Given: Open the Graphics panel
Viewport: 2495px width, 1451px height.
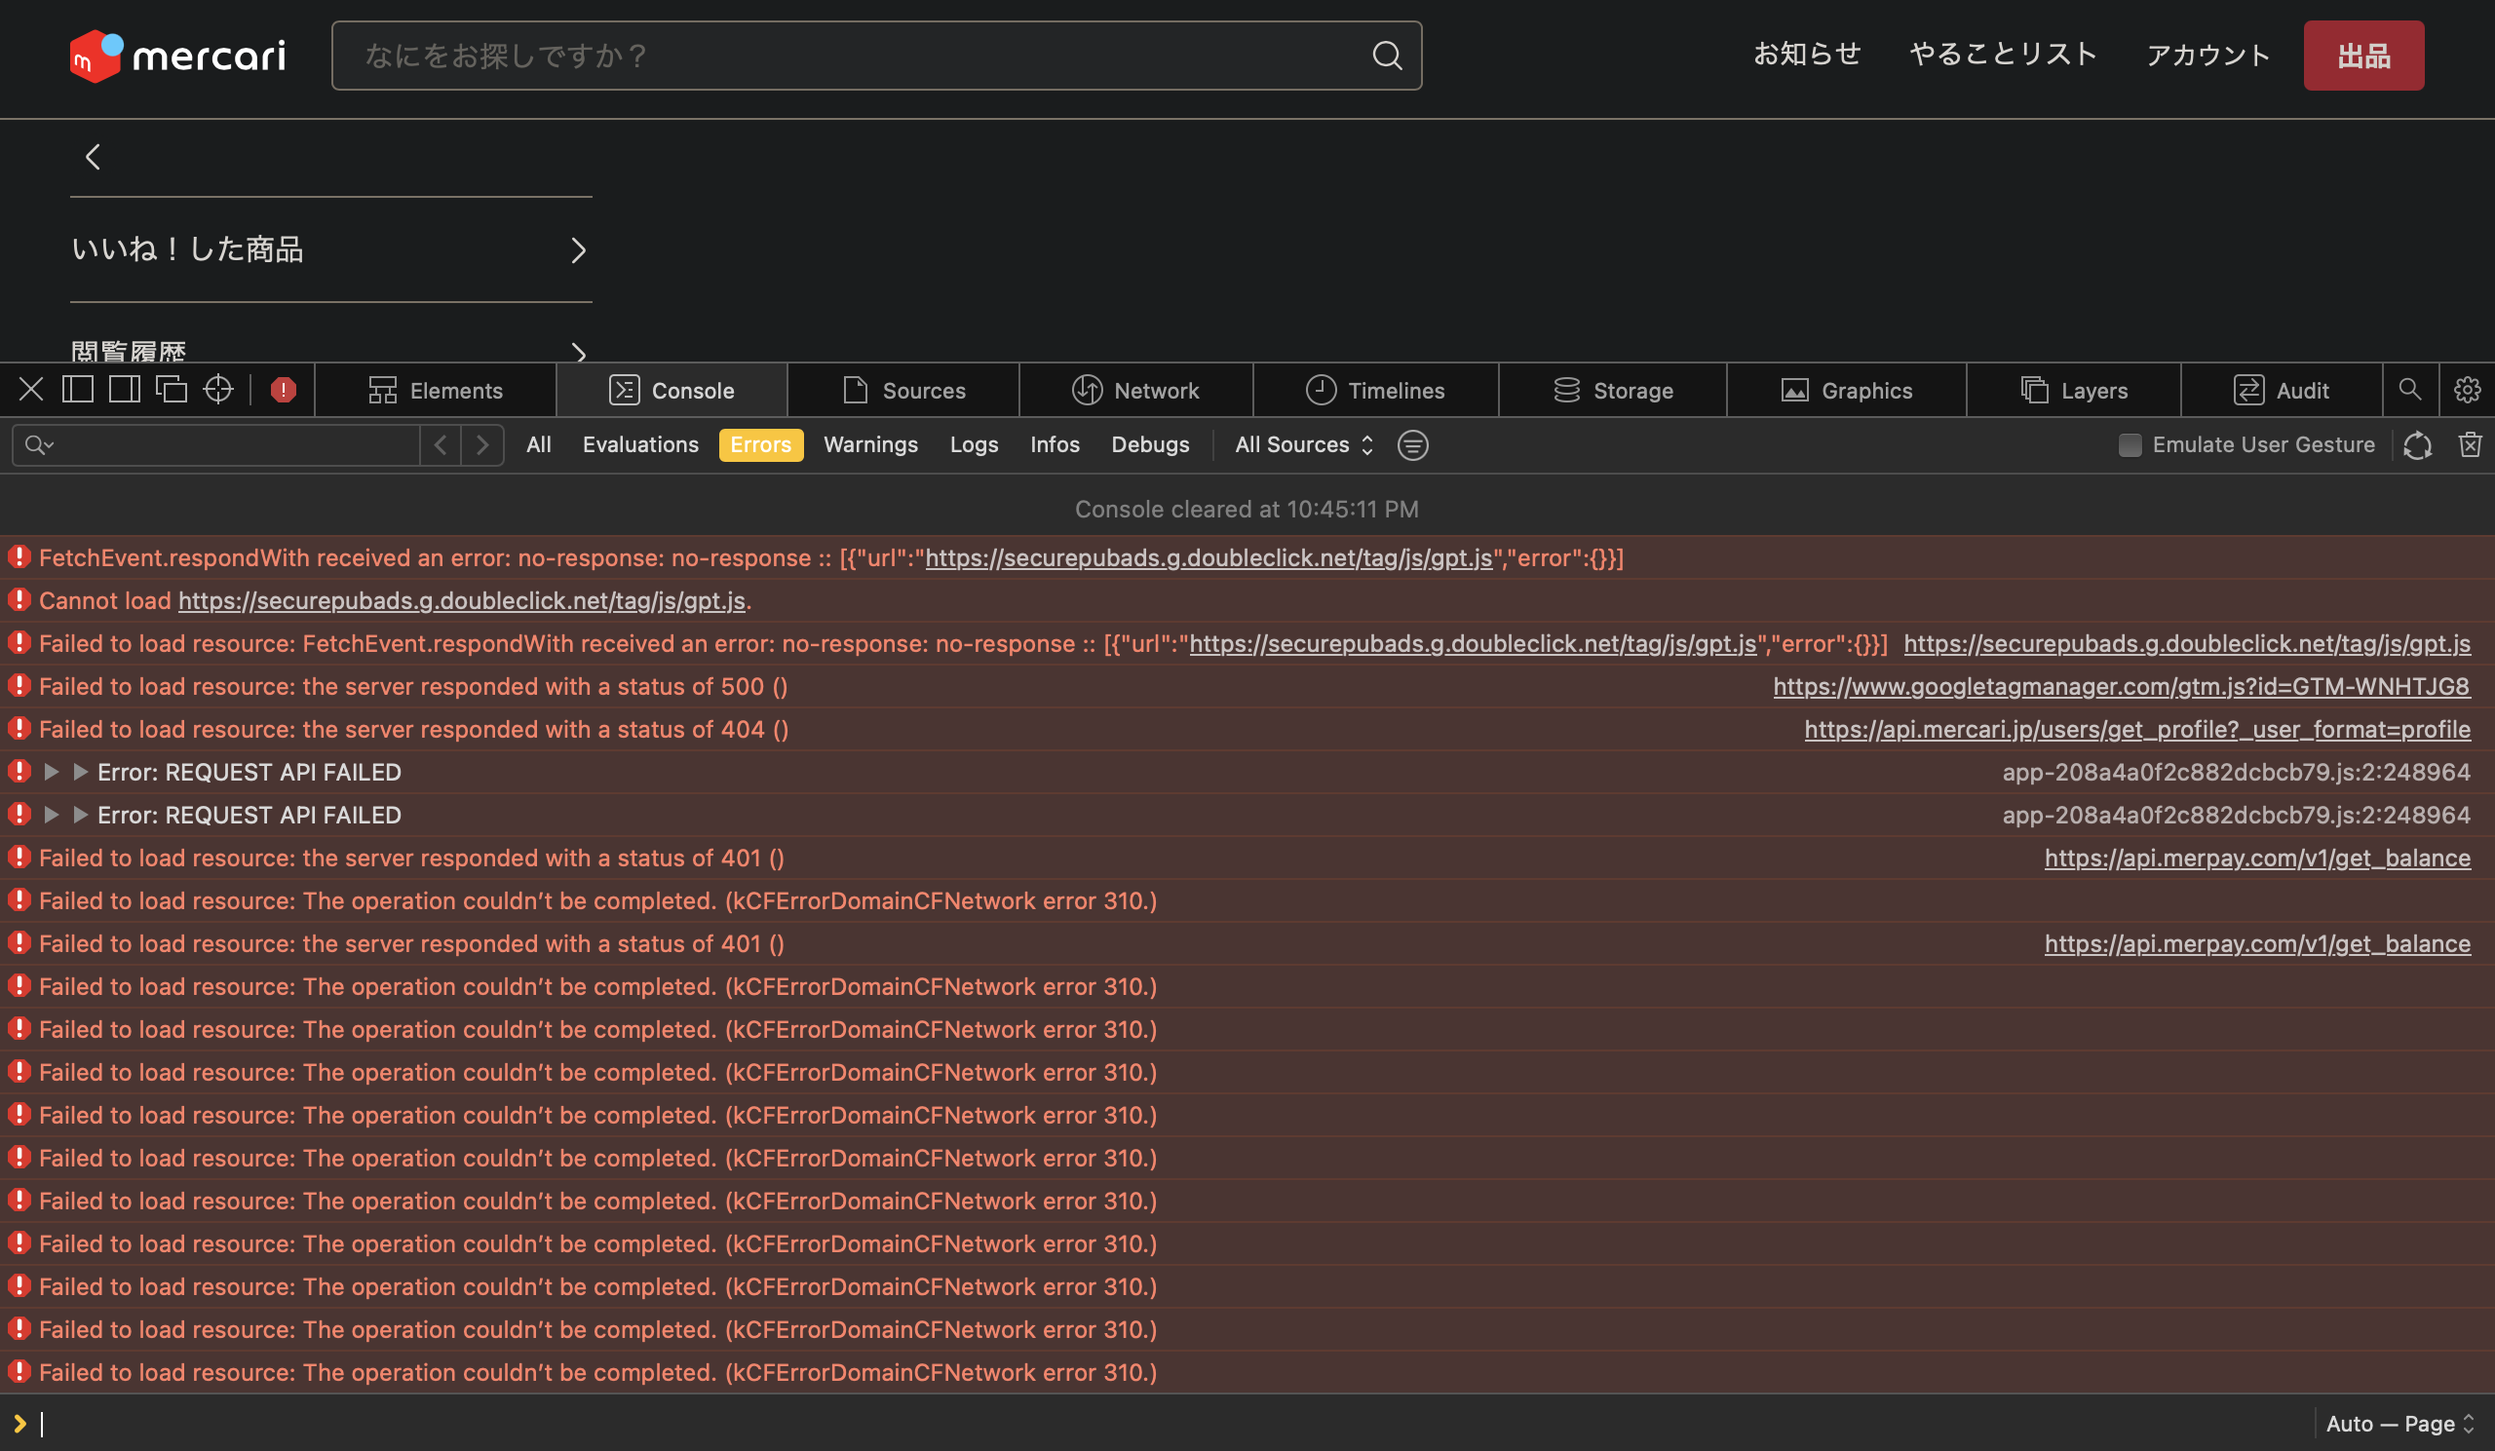Looking at the screenshot, I should click(x=1847, y=390).
